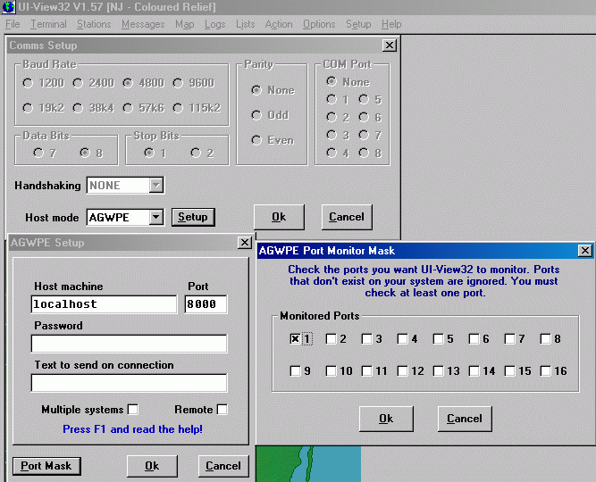Check monitored port 3
The height and width of the screenshot is (482, 596).
(x=366, y=339)
